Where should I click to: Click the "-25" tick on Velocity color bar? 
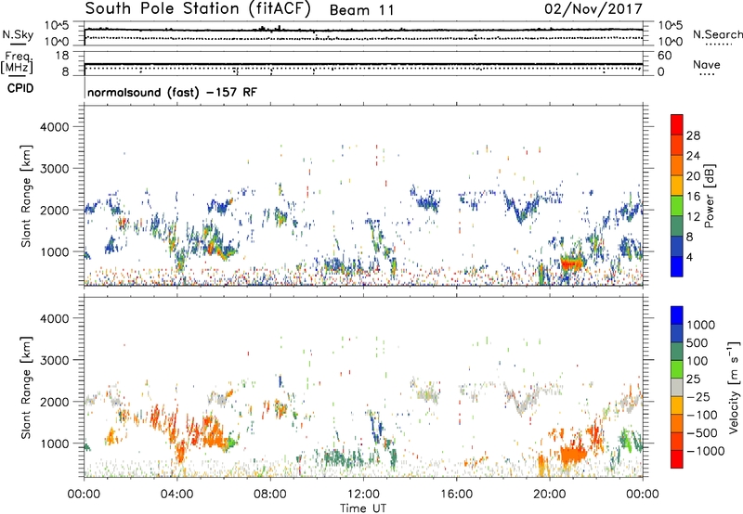pos(697,397)
